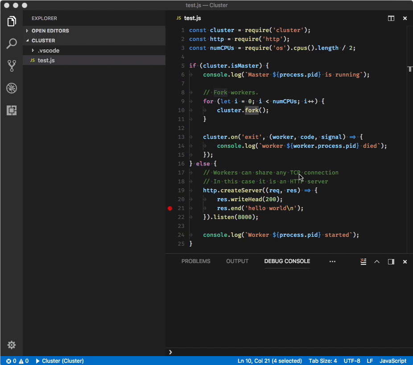Viewport: 413px width, 365px height.
Task: Open the Extensions view
Action: tap(11, 110)
